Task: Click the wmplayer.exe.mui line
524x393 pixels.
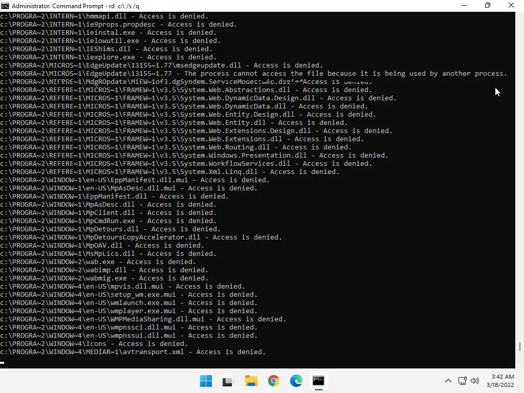Action: [128, 311]
